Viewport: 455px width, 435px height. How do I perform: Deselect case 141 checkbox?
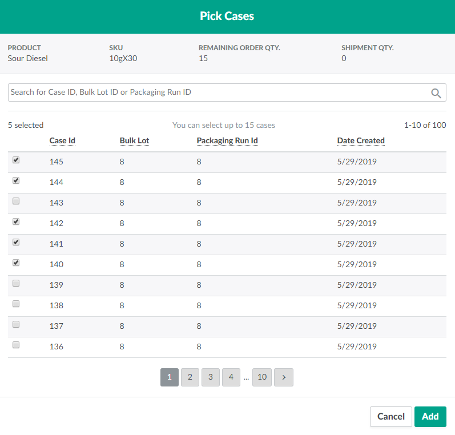[16, 243]
